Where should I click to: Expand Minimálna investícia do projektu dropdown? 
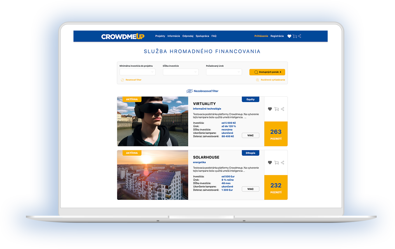(x=137, y=72)
